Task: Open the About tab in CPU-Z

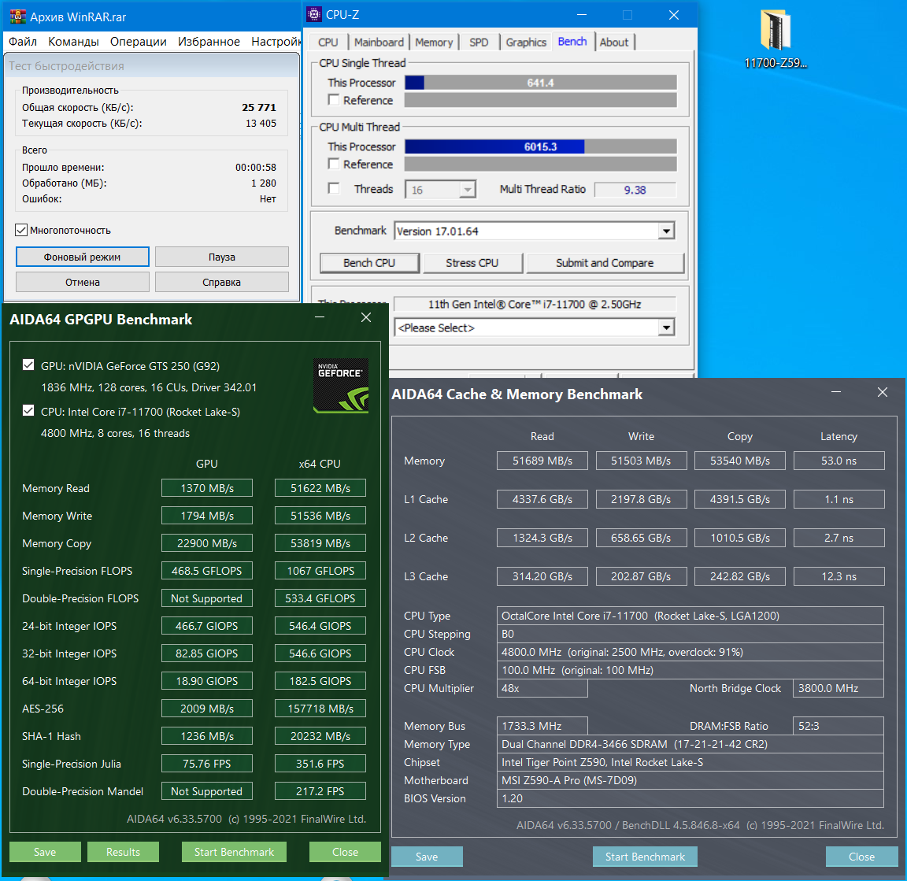Action: point(614,43)
